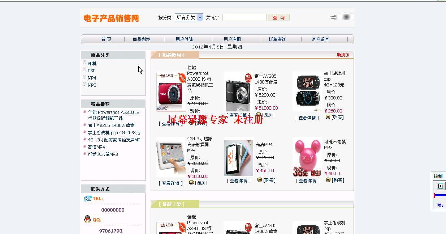
Task: Click [购买] for 富士AV205 priced ￥51000.00
Action: click(x=268, y=115)
